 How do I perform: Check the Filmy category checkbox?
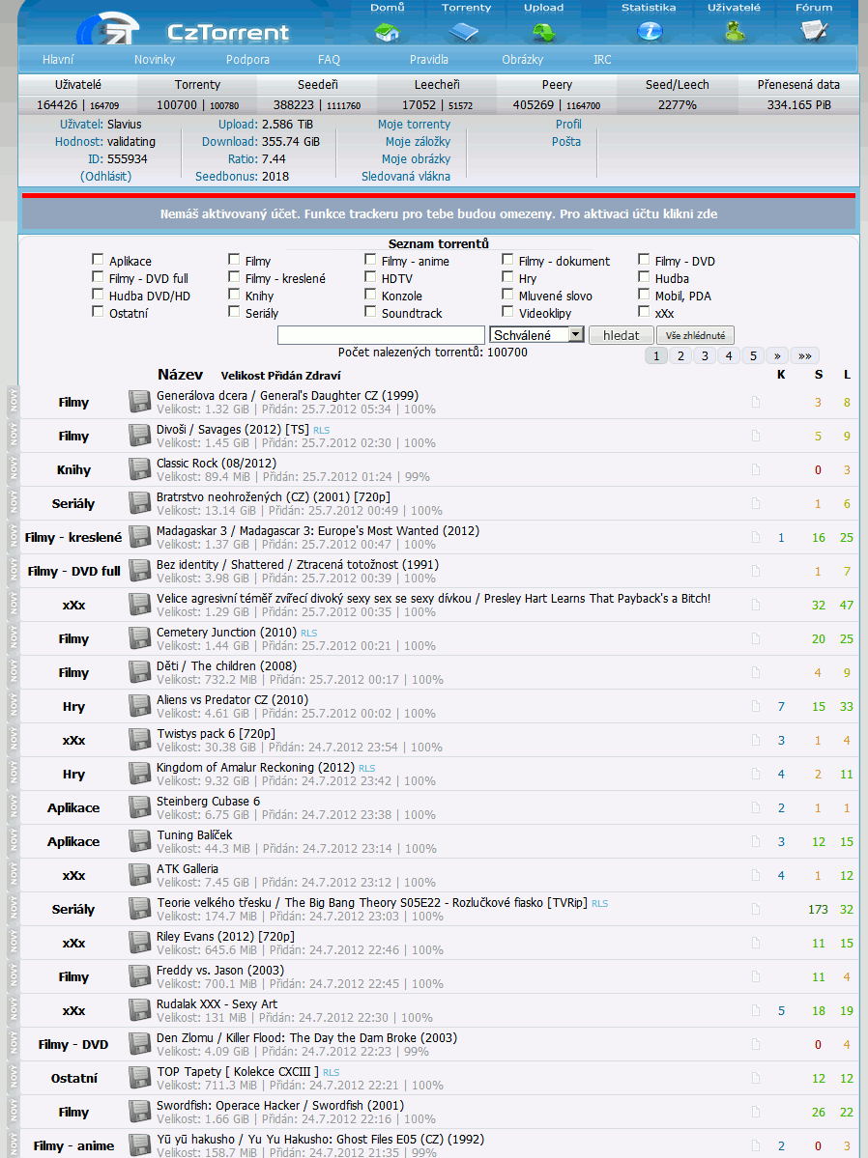(234, 259)
